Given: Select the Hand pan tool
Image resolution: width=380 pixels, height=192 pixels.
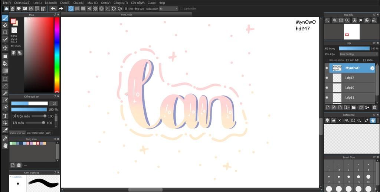Looking at the screenshot, I should [5, 146].
